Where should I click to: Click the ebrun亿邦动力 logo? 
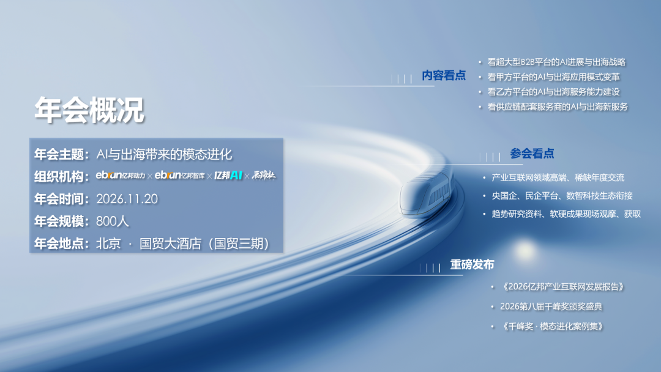pyautogui.click(x=121, y=175)
